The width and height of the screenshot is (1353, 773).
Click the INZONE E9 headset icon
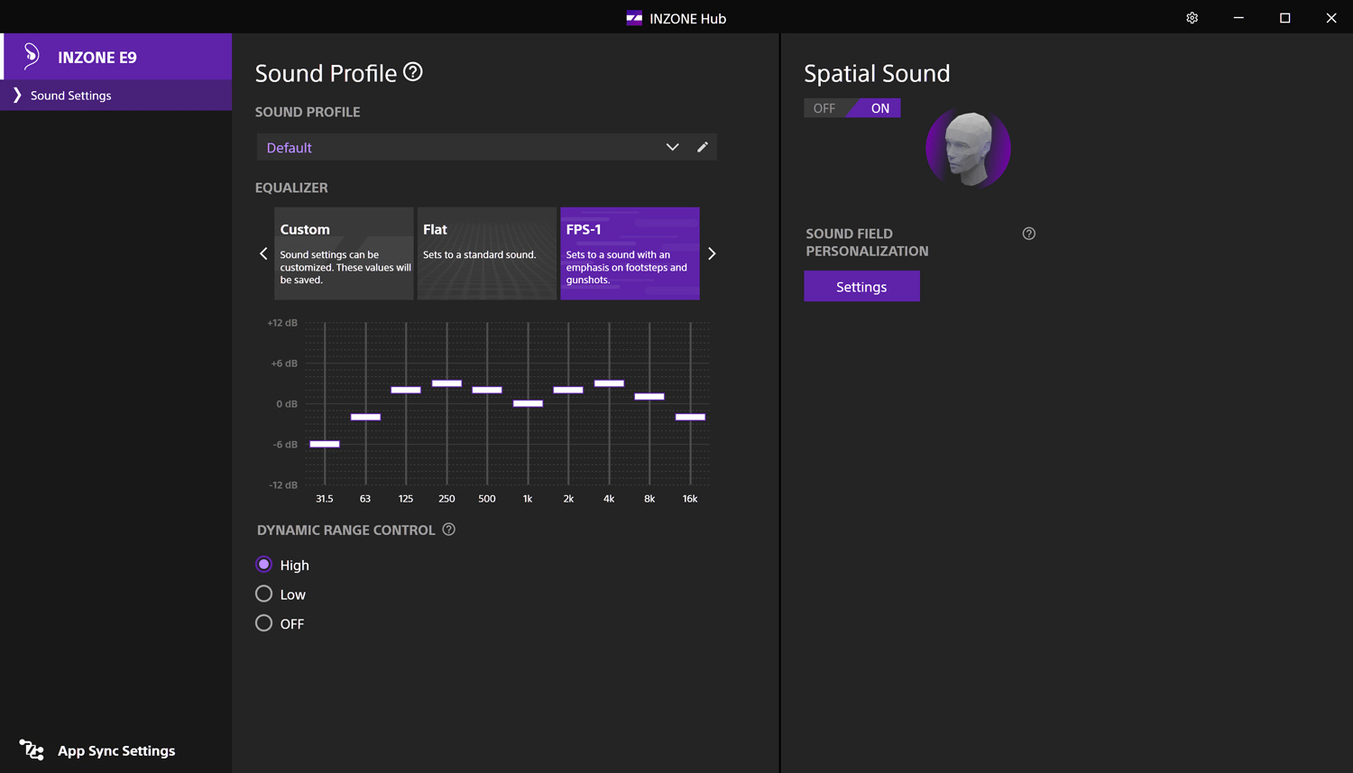(x=32, y=57)
